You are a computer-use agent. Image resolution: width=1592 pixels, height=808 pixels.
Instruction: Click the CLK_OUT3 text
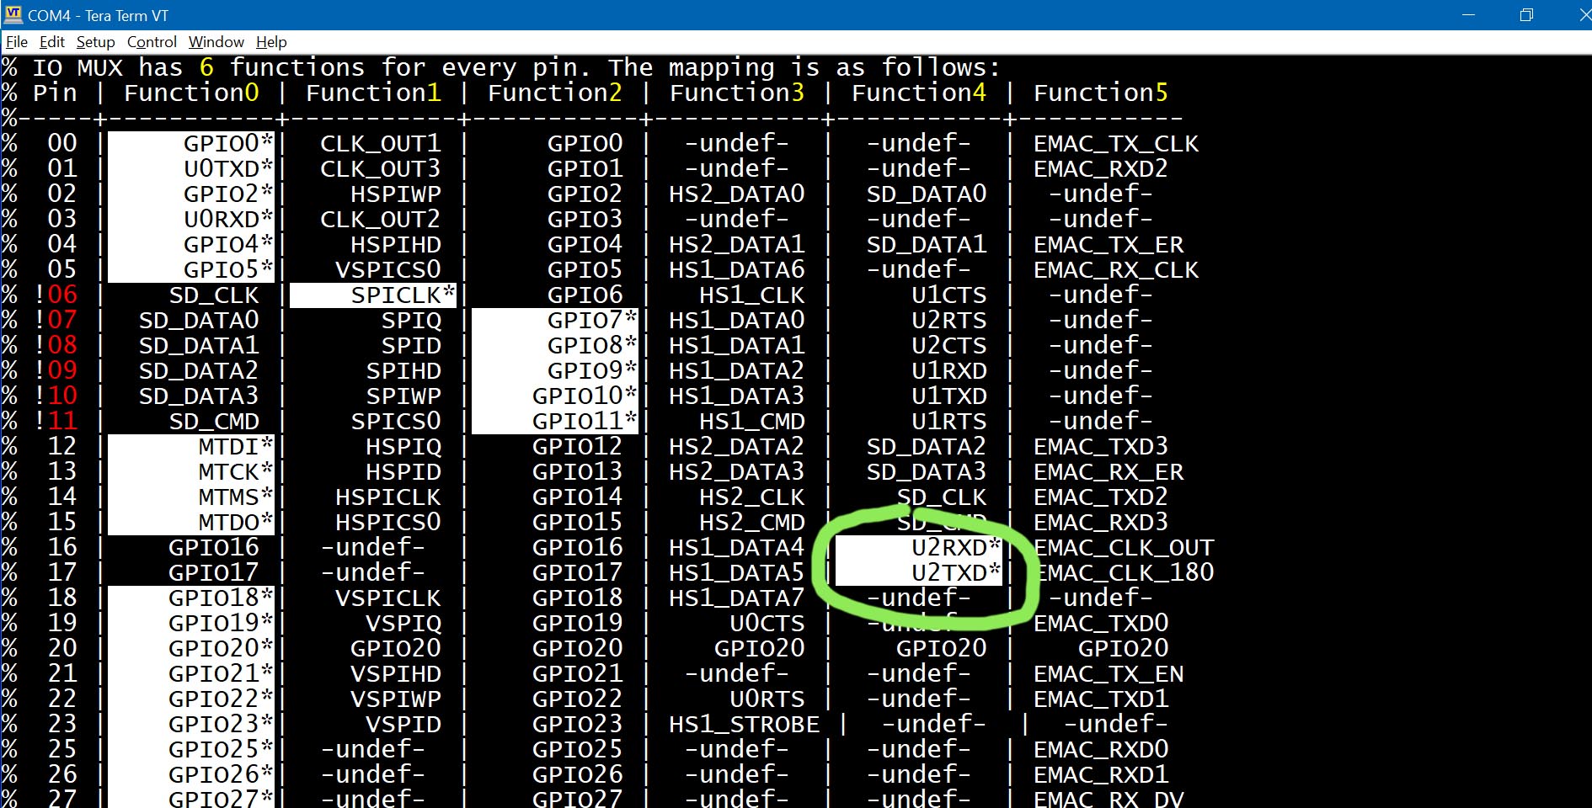381,169
